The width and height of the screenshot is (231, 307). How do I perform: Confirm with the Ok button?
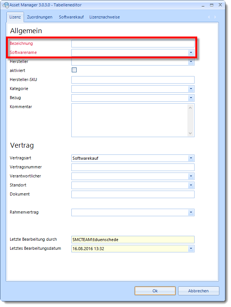(x=155, y=291)
